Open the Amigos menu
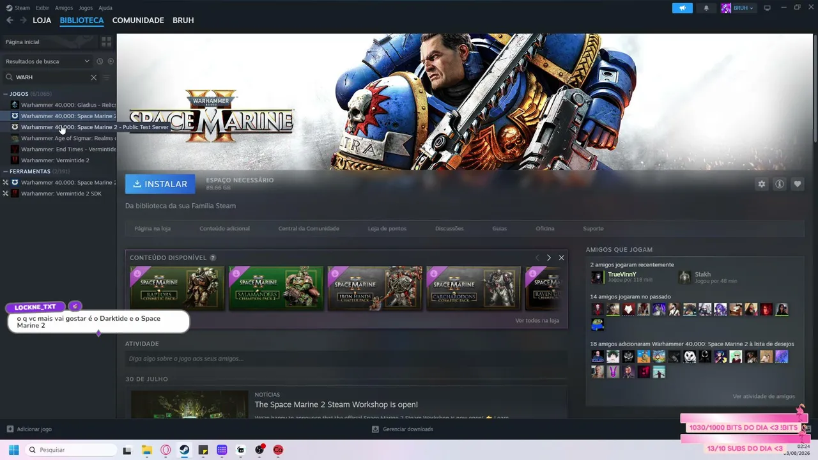 coord(64,8)
